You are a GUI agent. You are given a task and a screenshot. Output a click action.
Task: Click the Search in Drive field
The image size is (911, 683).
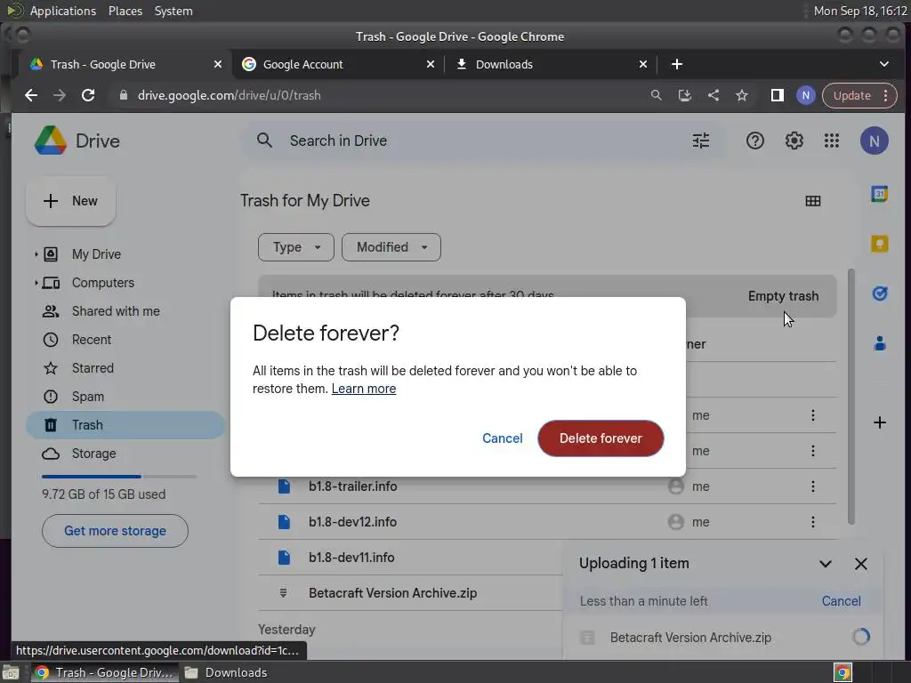click(x=482, y=141)
